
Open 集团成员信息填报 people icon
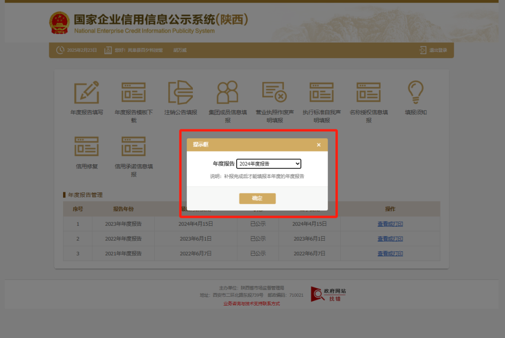click(227, 92)
